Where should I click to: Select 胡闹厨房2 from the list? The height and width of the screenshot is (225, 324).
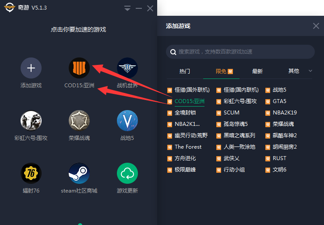pos(285,147)
